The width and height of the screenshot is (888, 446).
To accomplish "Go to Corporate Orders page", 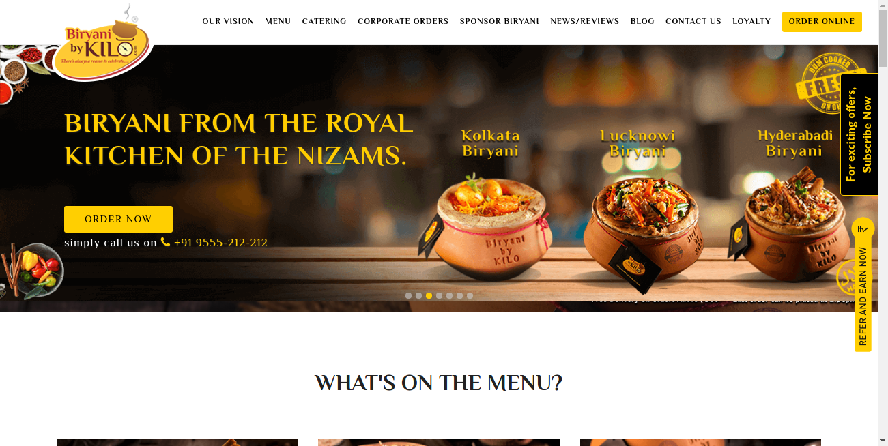I will 403,22.
